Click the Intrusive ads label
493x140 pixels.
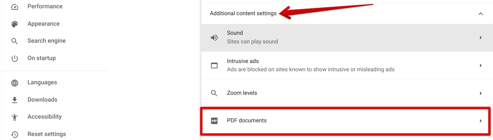pos(243,61)
